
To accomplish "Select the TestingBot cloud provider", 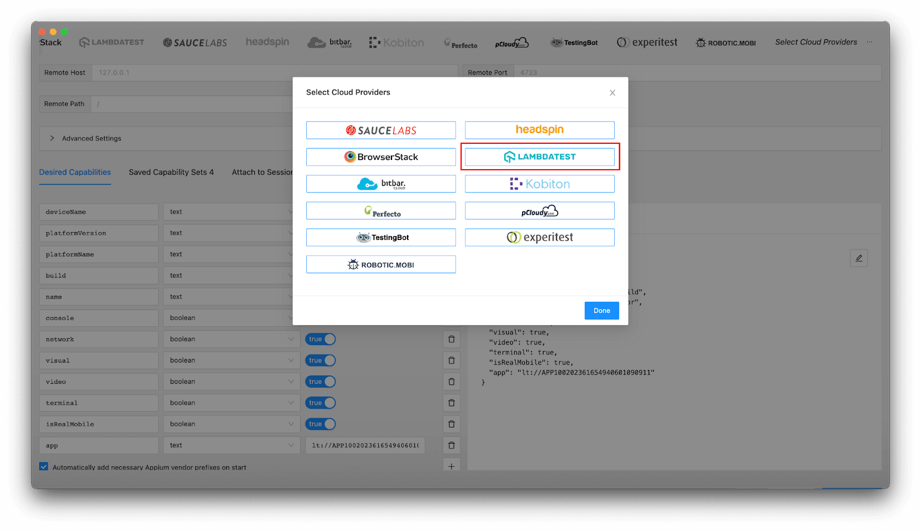I will click(x=380, y=237).
